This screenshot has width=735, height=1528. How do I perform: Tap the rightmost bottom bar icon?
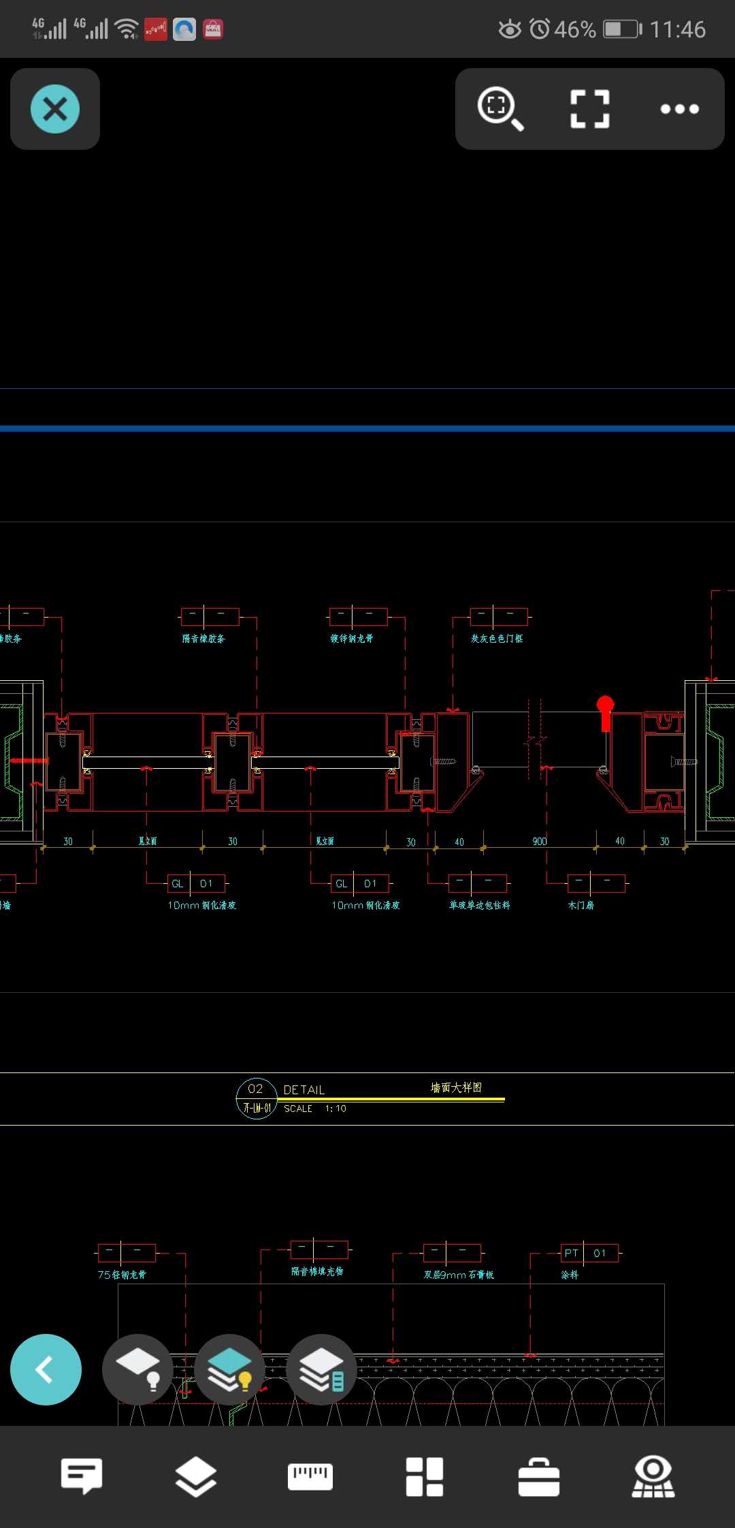[653, 1476]
